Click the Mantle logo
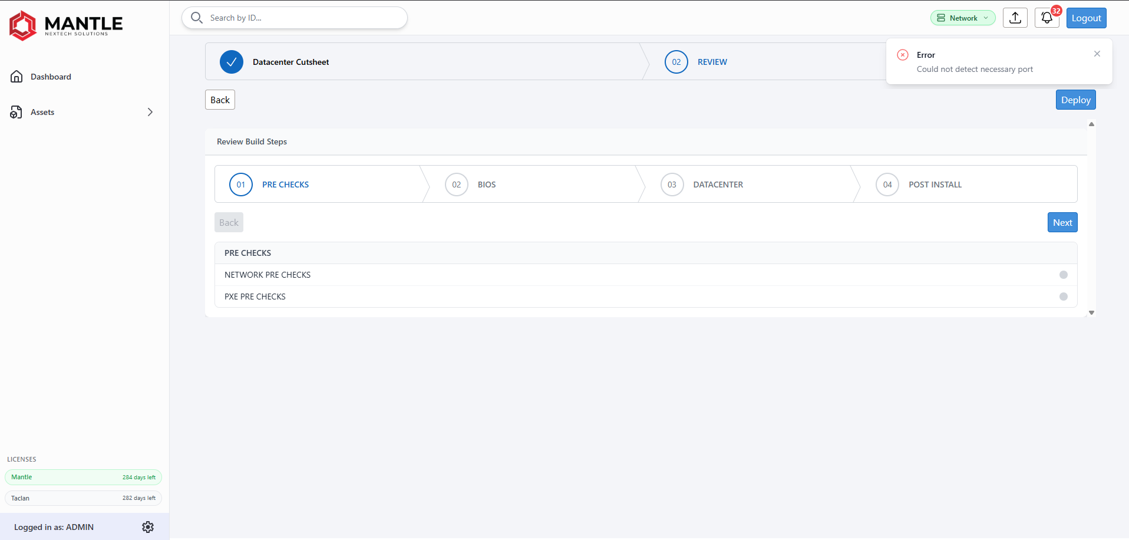This screenshot has height=540, width=1129. tap(66, 25)
